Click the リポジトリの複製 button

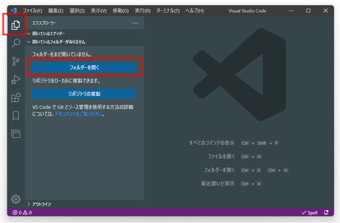click(x=84, y=94)
